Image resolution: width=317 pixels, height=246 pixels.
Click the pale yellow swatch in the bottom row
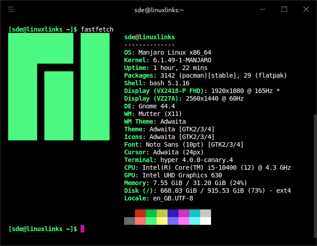click(162, 221)
